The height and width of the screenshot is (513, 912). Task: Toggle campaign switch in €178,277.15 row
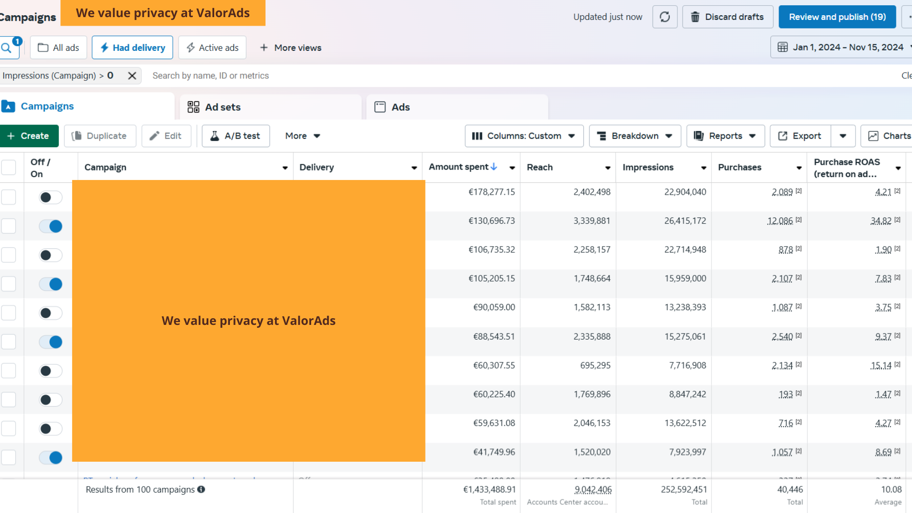coord(51,198)
